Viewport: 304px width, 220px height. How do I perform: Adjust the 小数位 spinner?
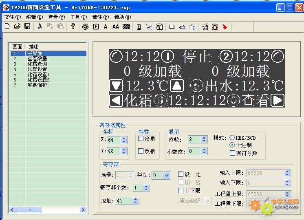(x=204, y=151)
